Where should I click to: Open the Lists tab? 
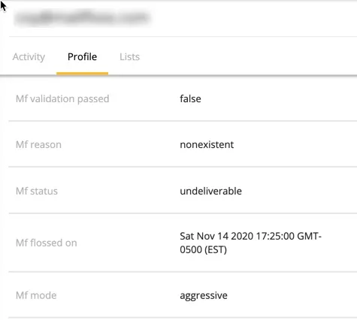click(129, 57)
